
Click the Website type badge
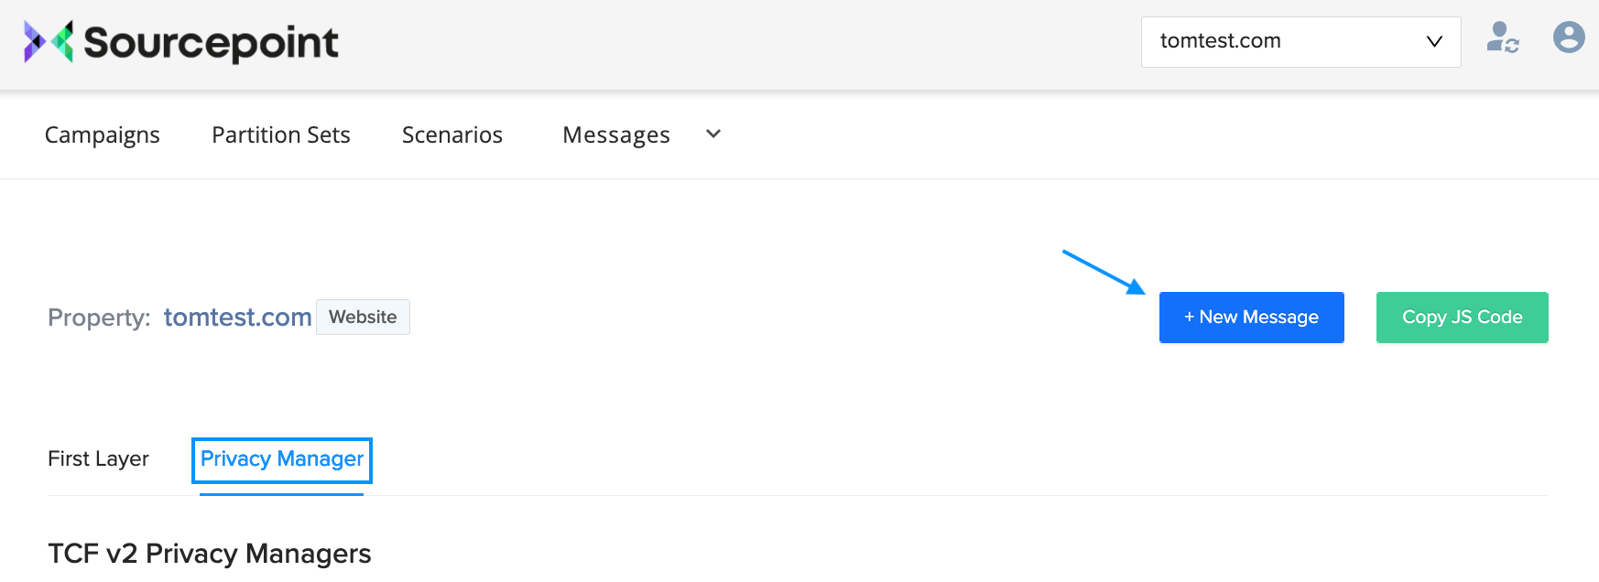(363, 317)
